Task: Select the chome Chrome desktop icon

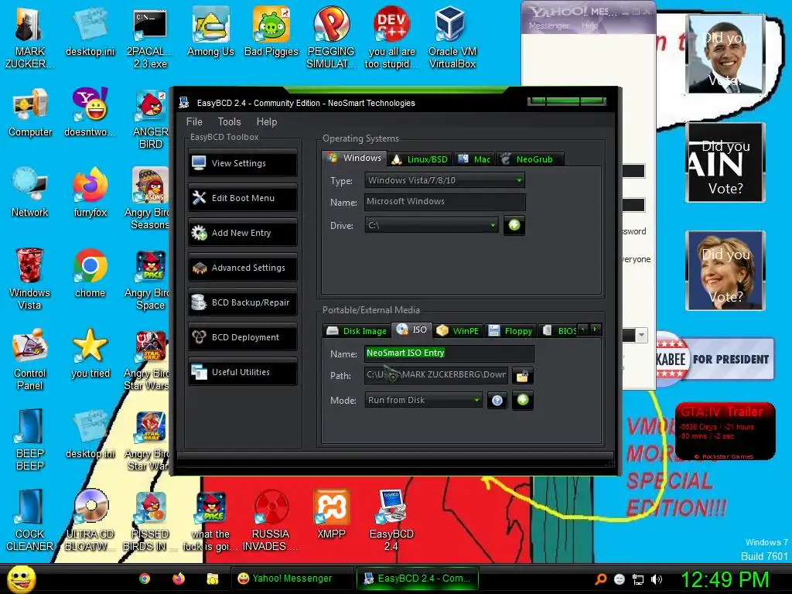Action: [x=90, y=273]
